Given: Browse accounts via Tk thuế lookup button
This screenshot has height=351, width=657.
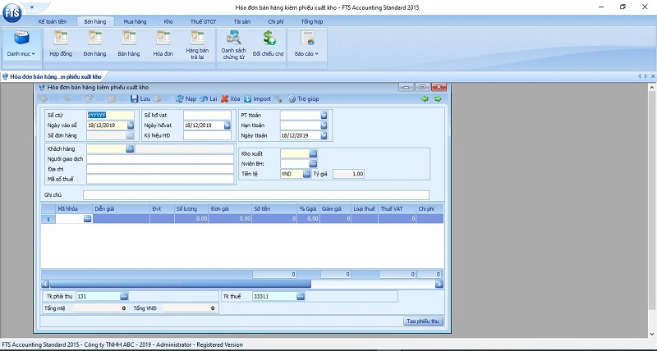Looking at the screenshot, I should click(301, 297).
